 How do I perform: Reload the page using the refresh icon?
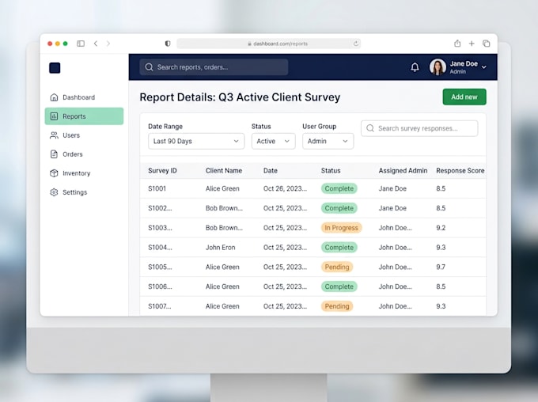[x=356, y=44]
